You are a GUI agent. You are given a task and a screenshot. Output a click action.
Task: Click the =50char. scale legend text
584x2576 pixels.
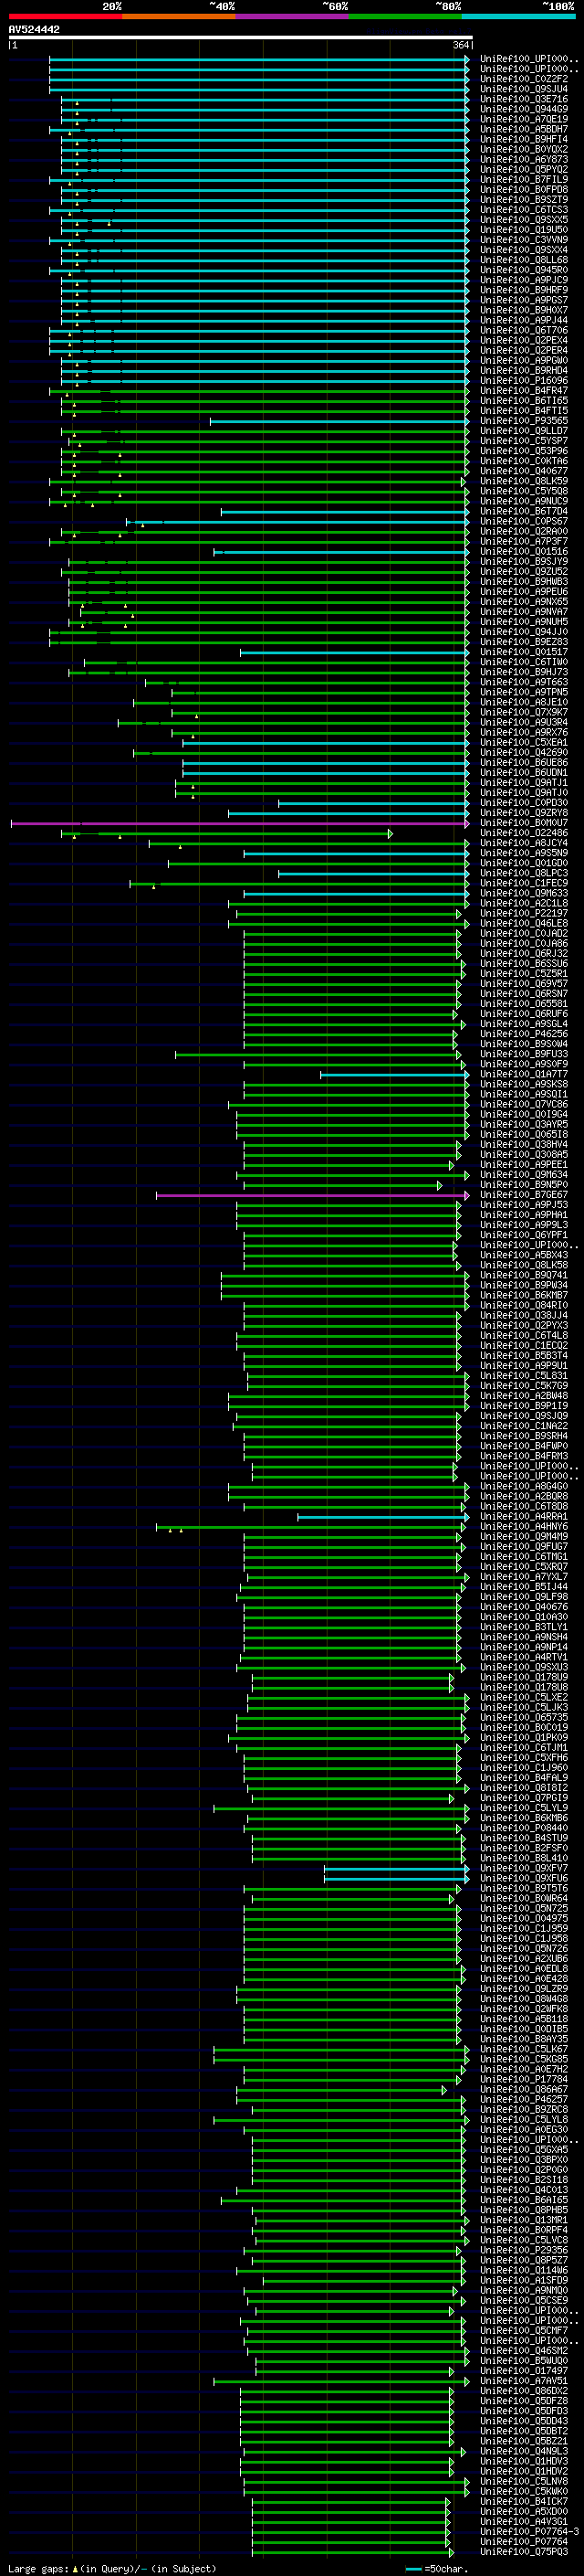point(445,2569)
